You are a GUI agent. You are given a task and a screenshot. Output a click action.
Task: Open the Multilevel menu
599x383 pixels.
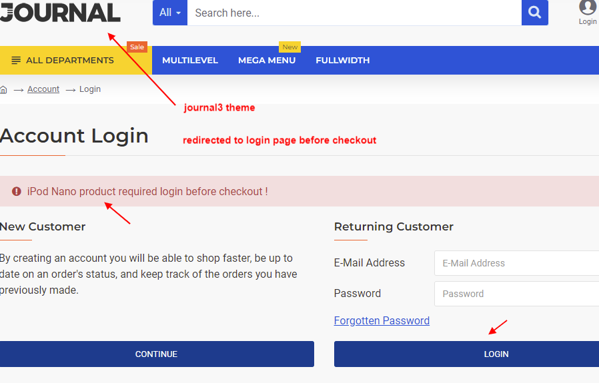click(190, 60)
